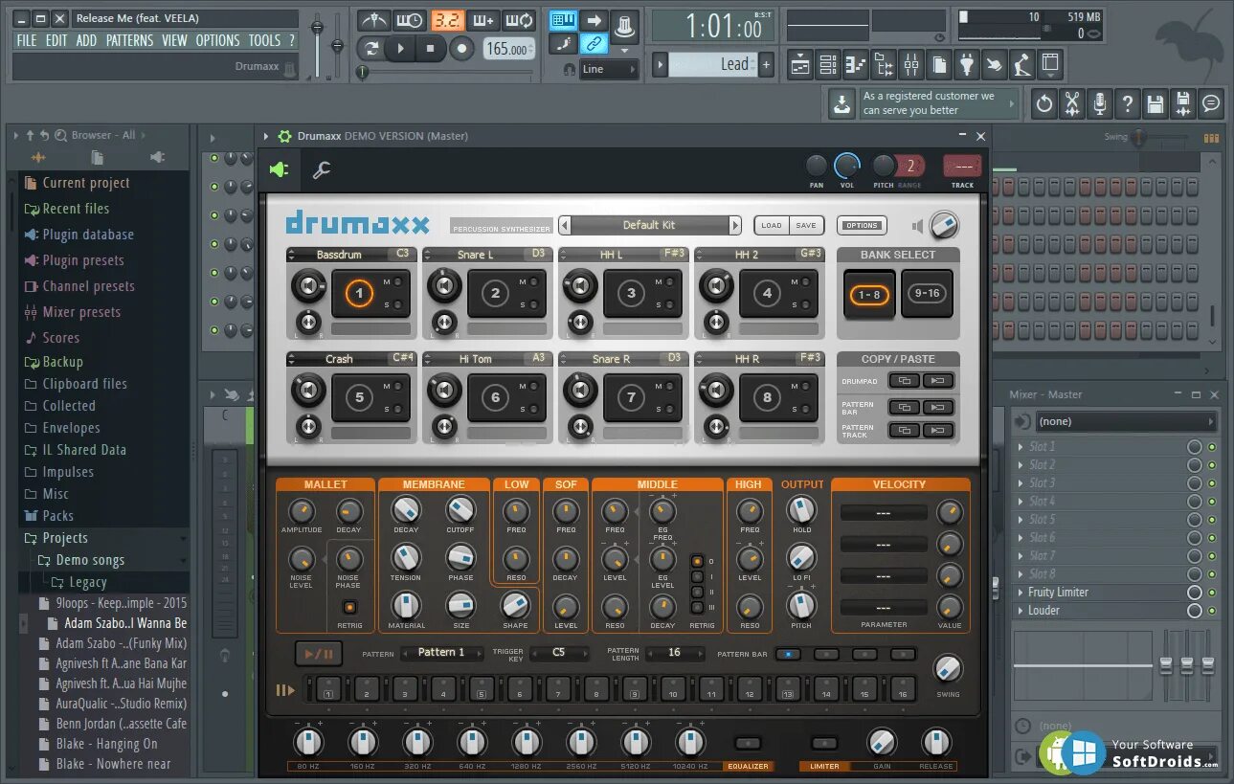Click the Drumaxx SAVE button
Screen dimensions: 1234x784
806,226
